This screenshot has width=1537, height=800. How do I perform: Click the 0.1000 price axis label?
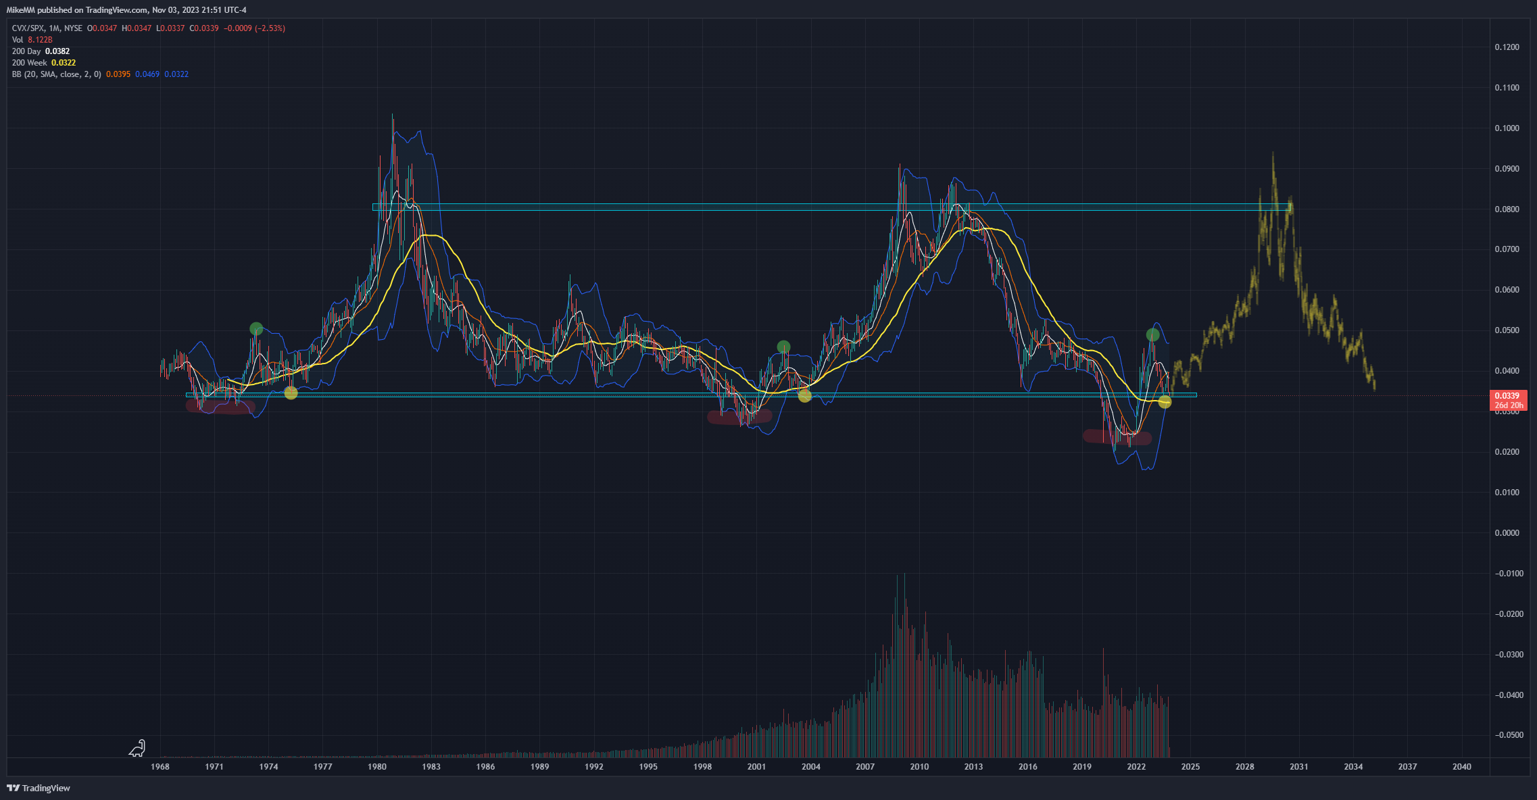click(1507, 128)
